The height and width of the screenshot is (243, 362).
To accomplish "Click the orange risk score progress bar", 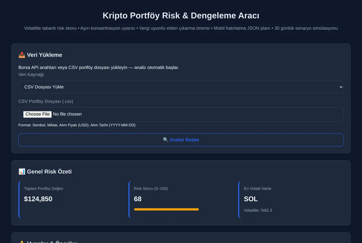I will click(x=166, y=209).
